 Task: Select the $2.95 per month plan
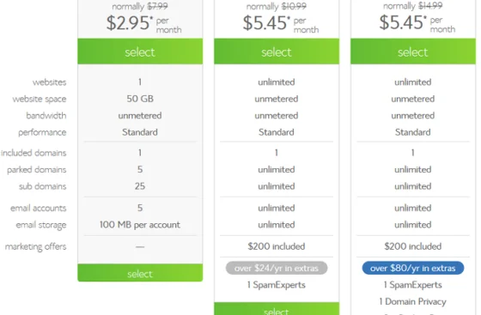tap(140, 51)
